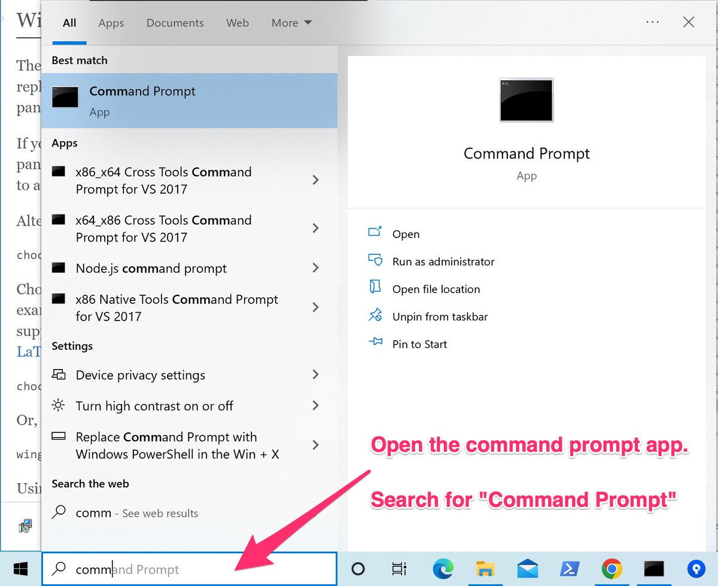This screenshot has width=718, height=586.
Task: Open the search options menu via ellipsis
Action: tap(653, 22)
